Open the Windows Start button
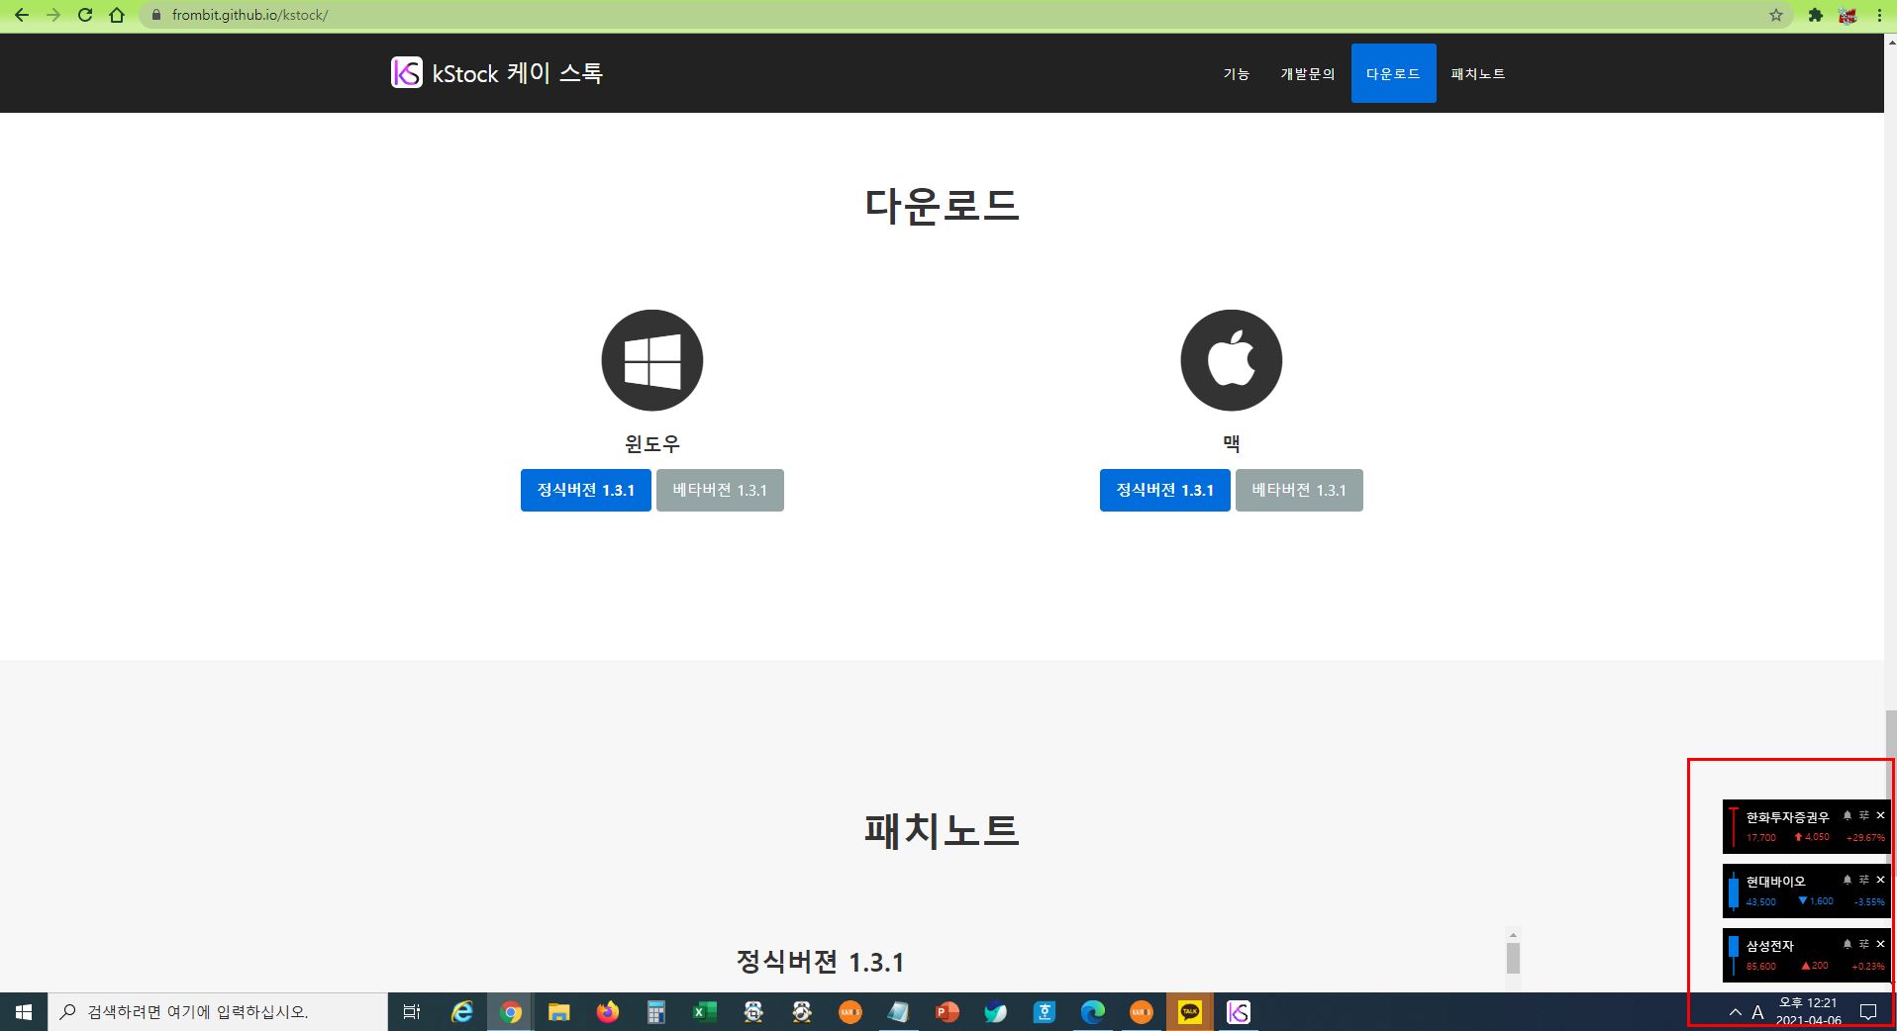Image resolution: width=1897 pixels, height=1031 pixels. (24, 1012)
